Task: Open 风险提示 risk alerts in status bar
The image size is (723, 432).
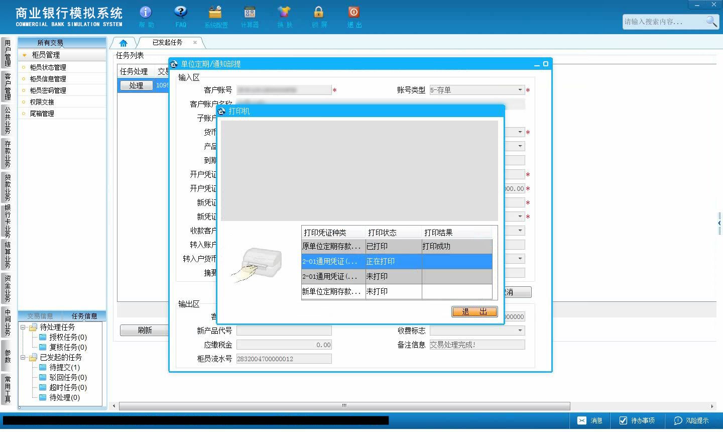Action: click(x=691, y=420)
